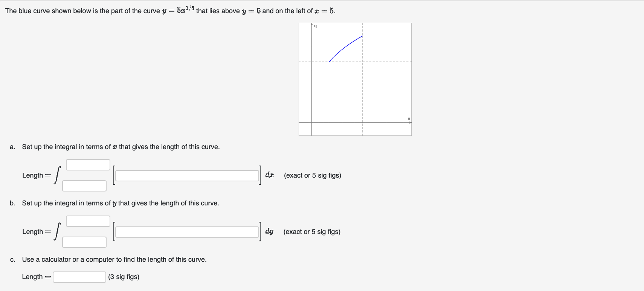Click the dashed vertical line at x equals 5
The image size is (644, 291).
pyautogui.click(x=362, y=94)
